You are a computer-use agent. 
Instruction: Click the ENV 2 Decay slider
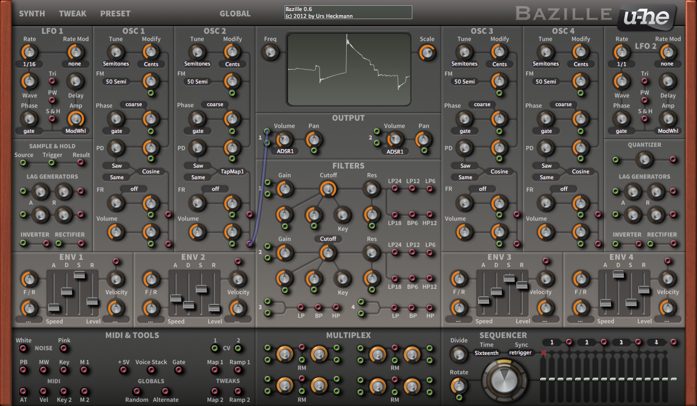tap(188, 304)
